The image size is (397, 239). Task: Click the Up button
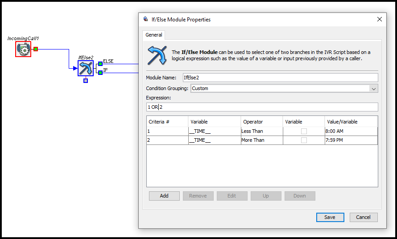tap(266, 196)
